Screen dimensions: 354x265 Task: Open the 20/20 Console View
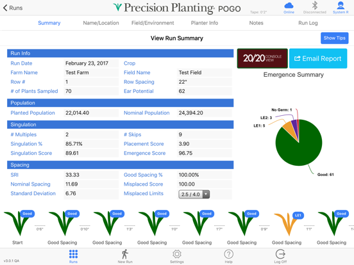coord(262,58)
